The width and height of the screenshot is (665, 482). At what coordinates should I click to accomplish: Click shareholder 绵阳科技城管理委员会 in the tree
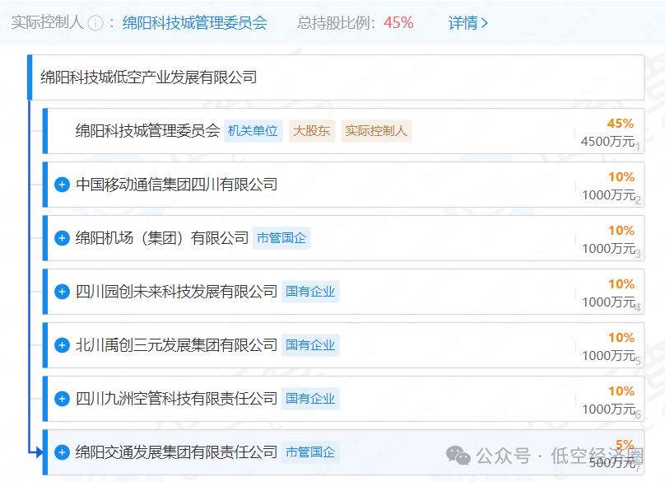pyautogui.click(x=147, y=131)
